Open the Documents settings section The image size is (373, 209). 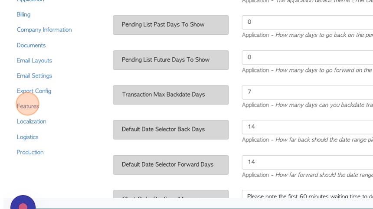pyautogui.click(x=31, y=45)
